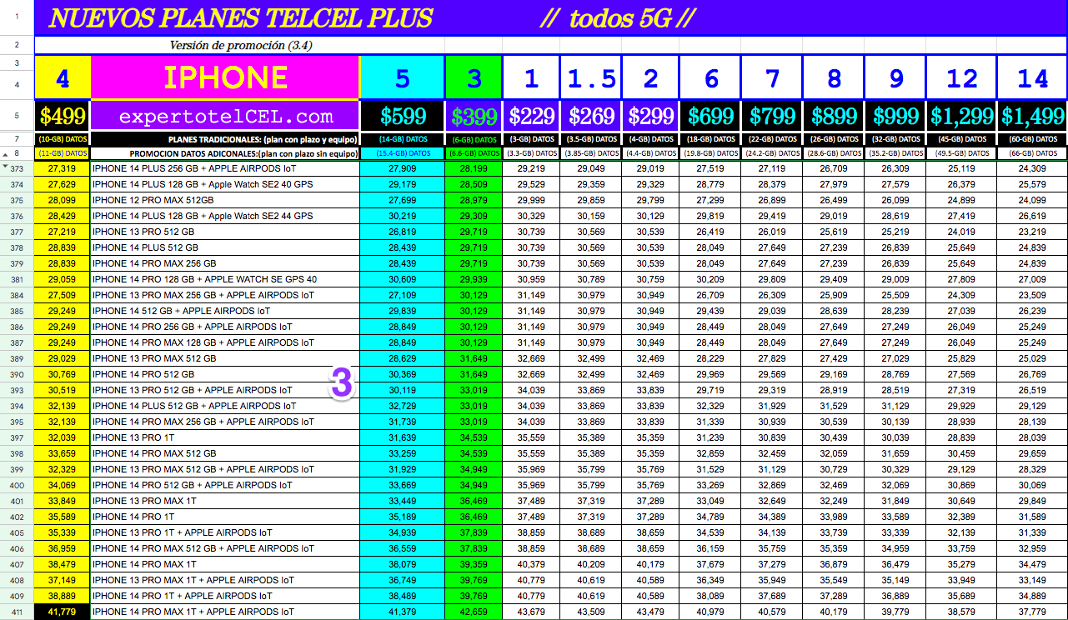The height and width of the screenshot is (620, 1068).
Task: Select 'IPHONE 13 PRO MAX 512 GB' cell
Action: [x=225, y=358]
